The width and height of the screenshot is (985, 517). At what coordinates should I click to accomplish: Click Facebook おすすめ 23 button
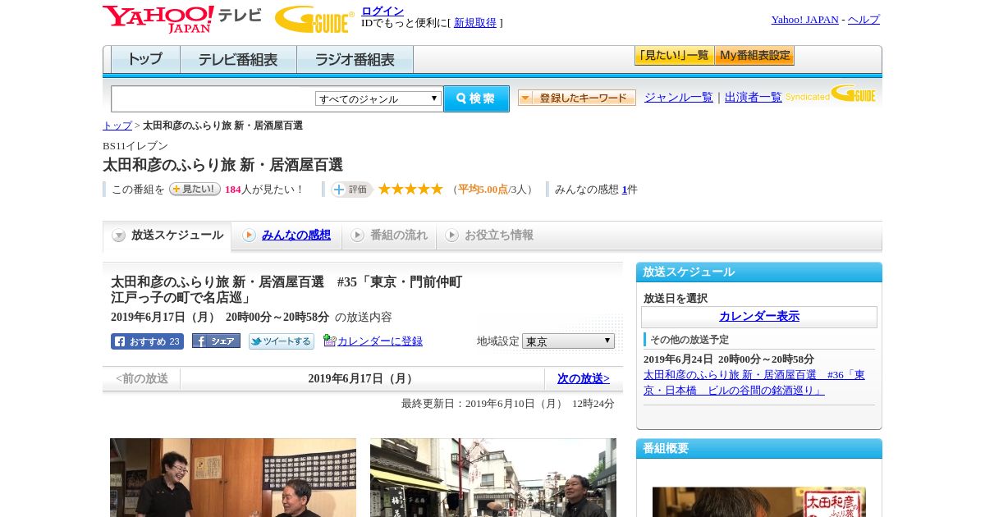click(147, 341)
